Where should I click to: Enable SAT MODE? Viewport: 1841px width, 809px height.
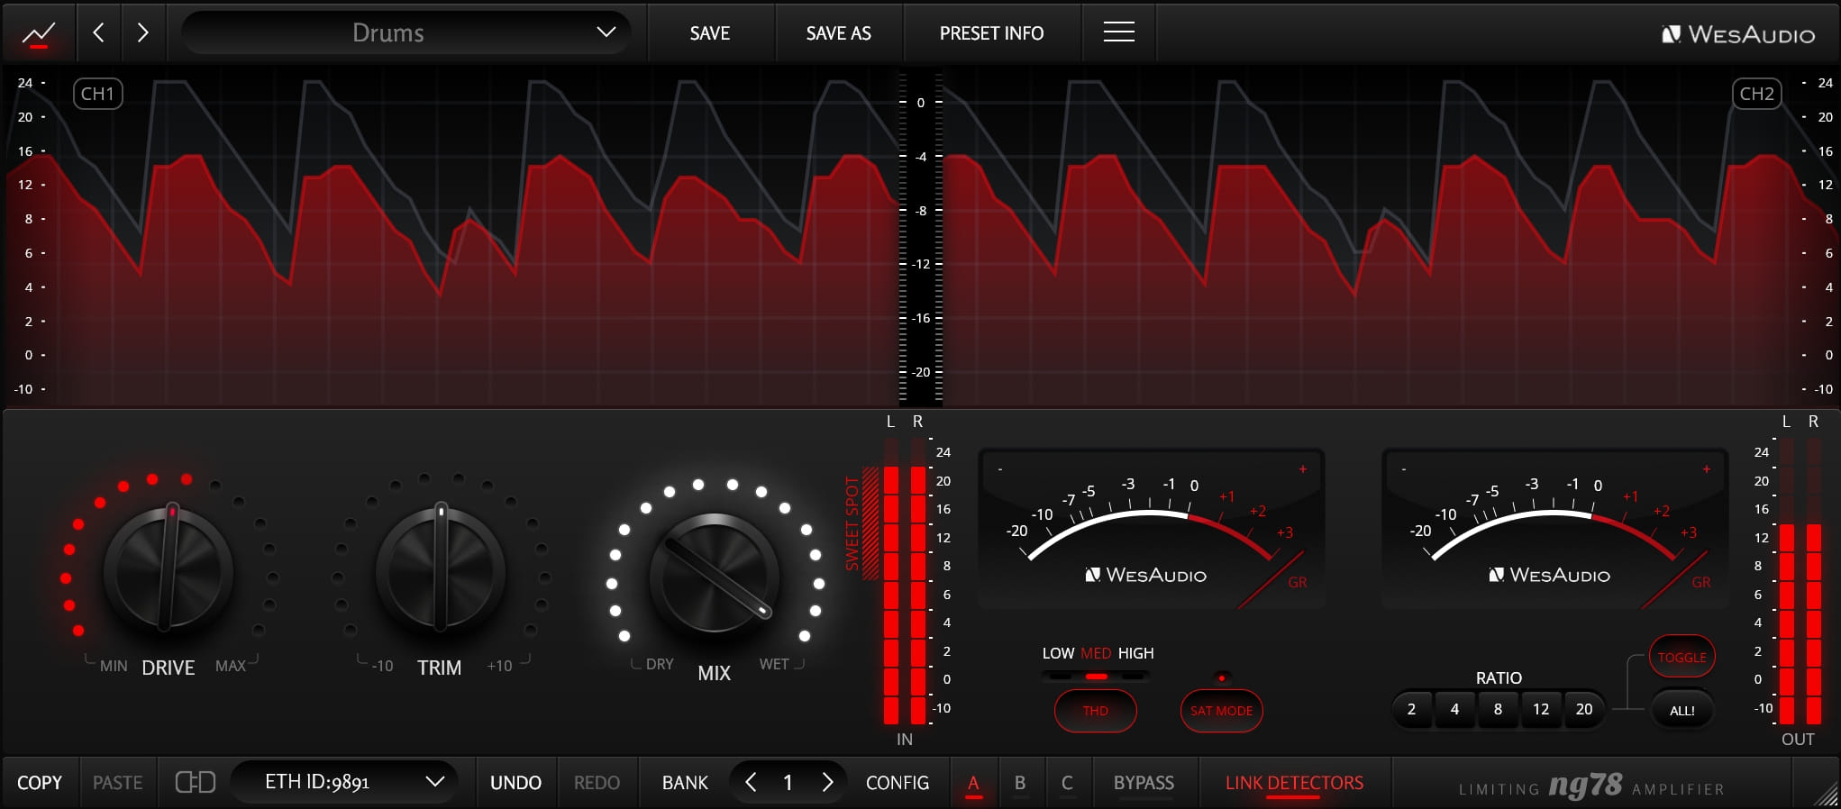[x=1221, y=711]
